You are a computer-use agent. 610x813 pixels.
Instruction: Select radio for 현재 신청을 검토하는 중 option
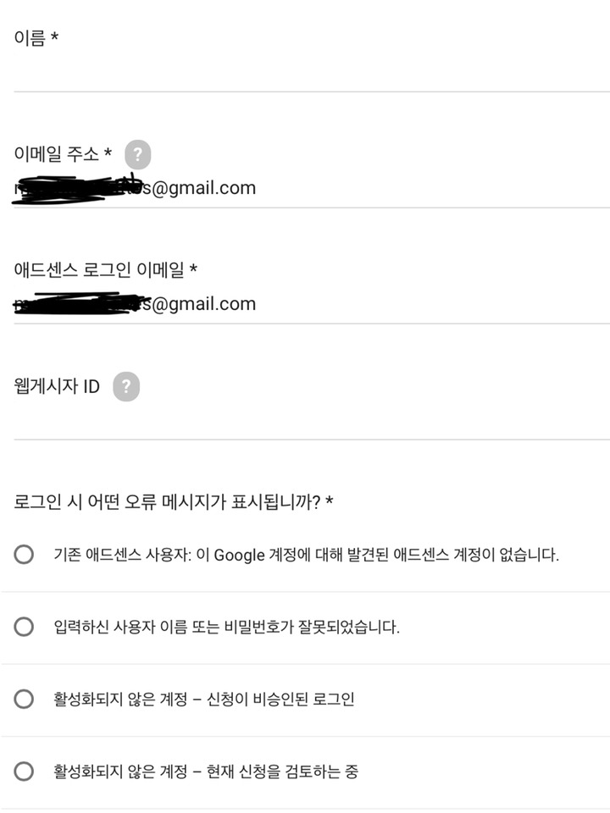(24, 771)
